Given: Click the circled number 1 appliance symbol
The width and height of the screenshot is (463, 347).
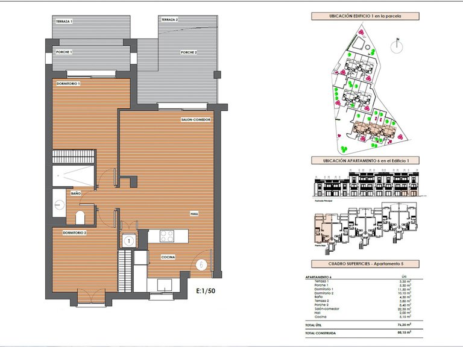Looking at the screenshot, I should pyautogui.click(x=129, y=241).
